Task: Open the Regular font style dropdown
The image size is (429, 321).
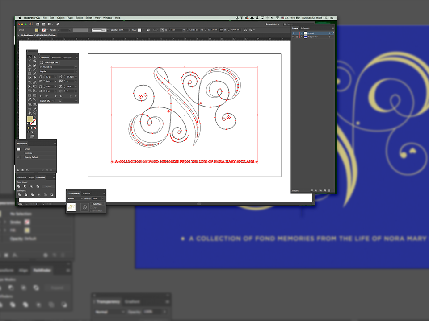Action: [x=76, y=71]
